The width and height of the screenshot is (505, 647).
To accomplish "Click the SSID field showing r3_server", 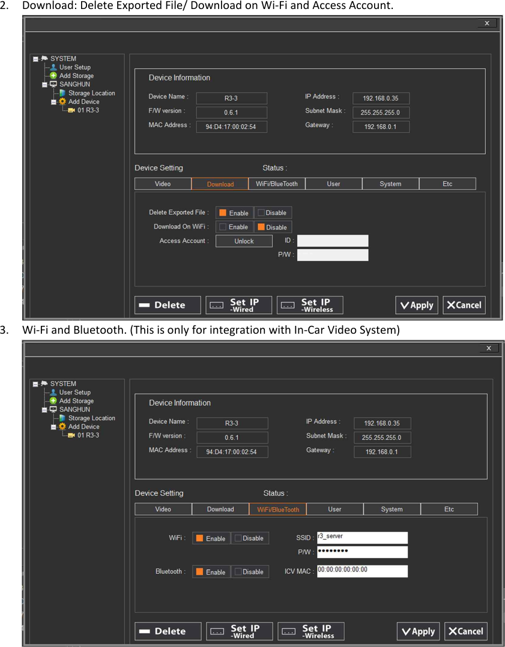I will [362, 538].
